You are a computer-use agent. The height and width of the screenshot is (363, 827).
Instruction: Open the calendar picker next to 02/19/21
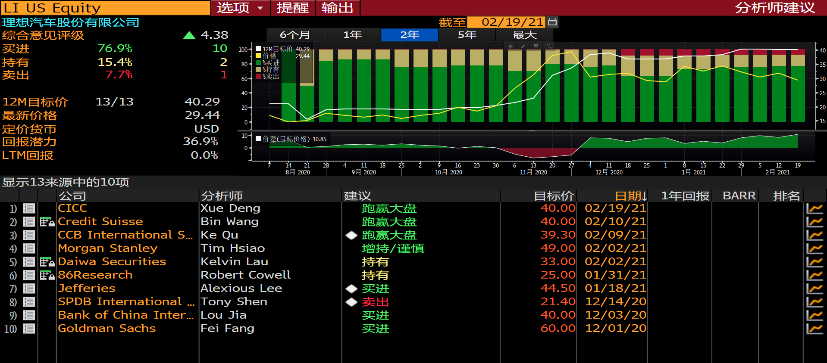pos(552,22)
